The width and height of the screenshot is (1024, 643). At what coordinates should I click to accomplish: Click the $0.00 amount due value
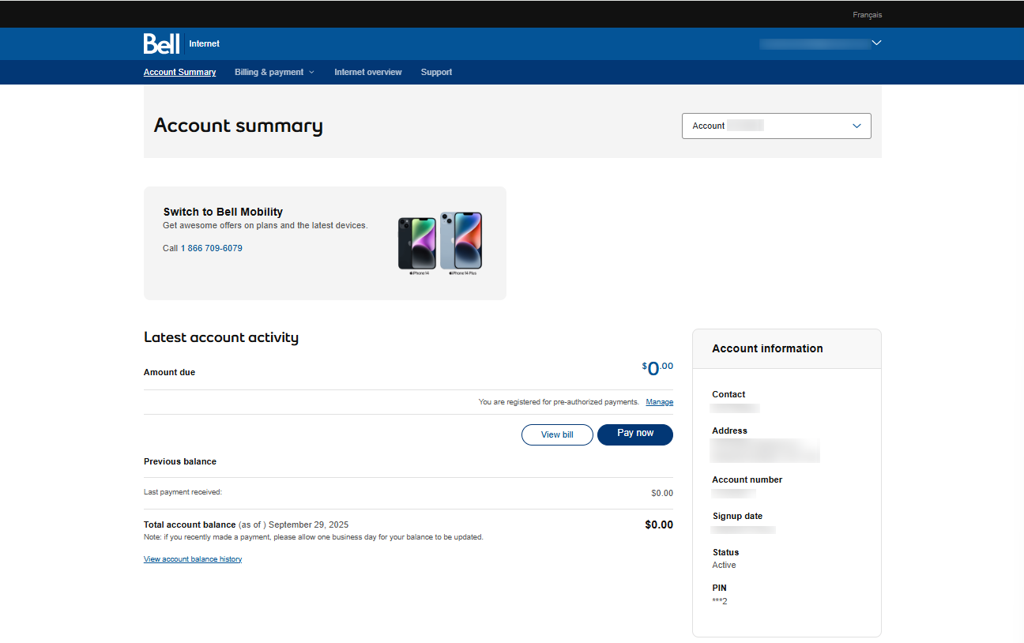[x=657, y=368]
